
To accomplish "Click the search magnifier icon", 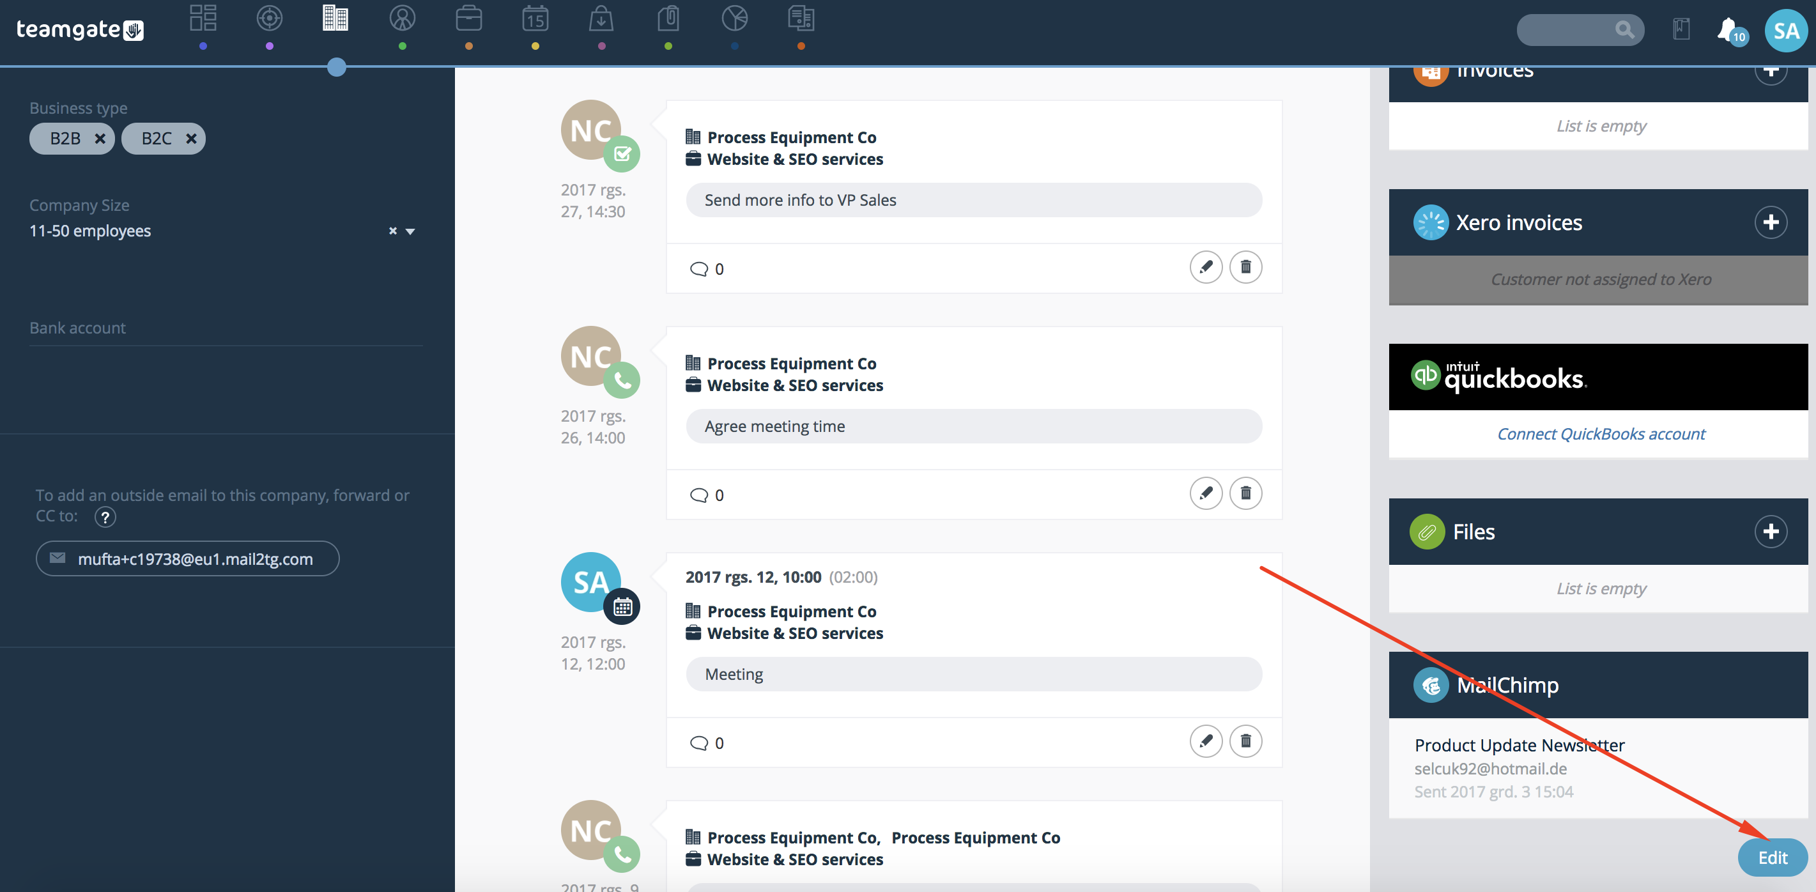I will point(1624,29).
